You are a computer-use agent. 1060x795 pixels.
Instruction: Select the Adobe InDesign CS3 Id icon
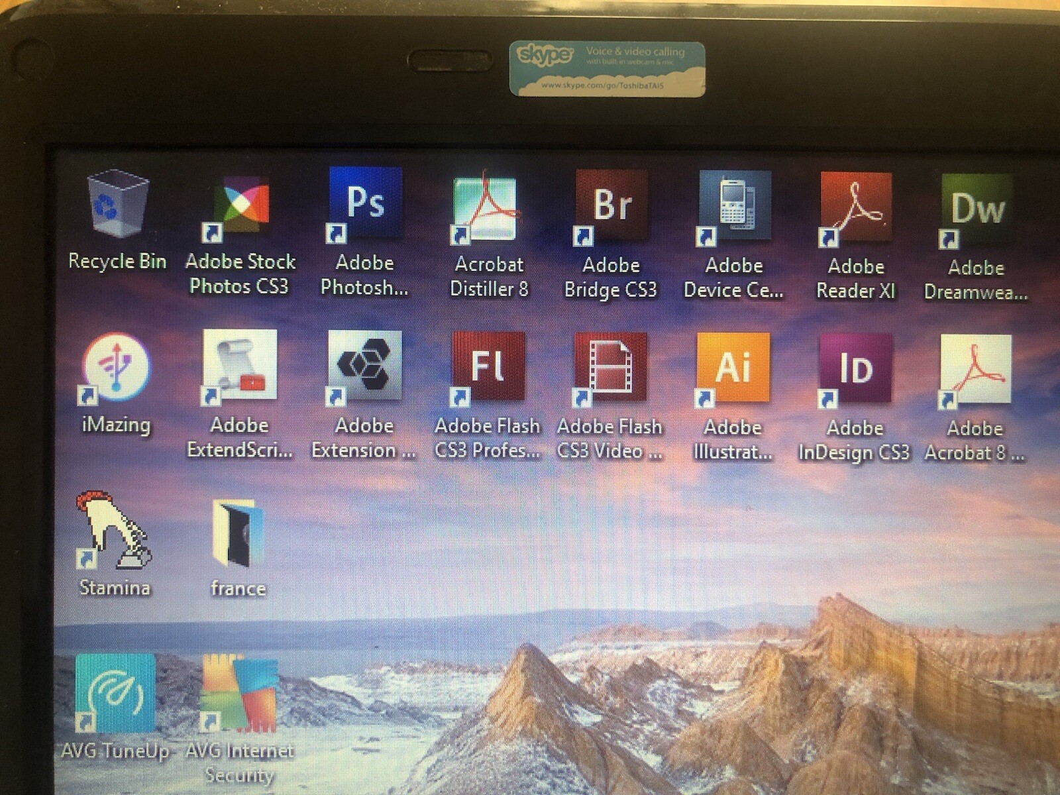pos(855,371)
